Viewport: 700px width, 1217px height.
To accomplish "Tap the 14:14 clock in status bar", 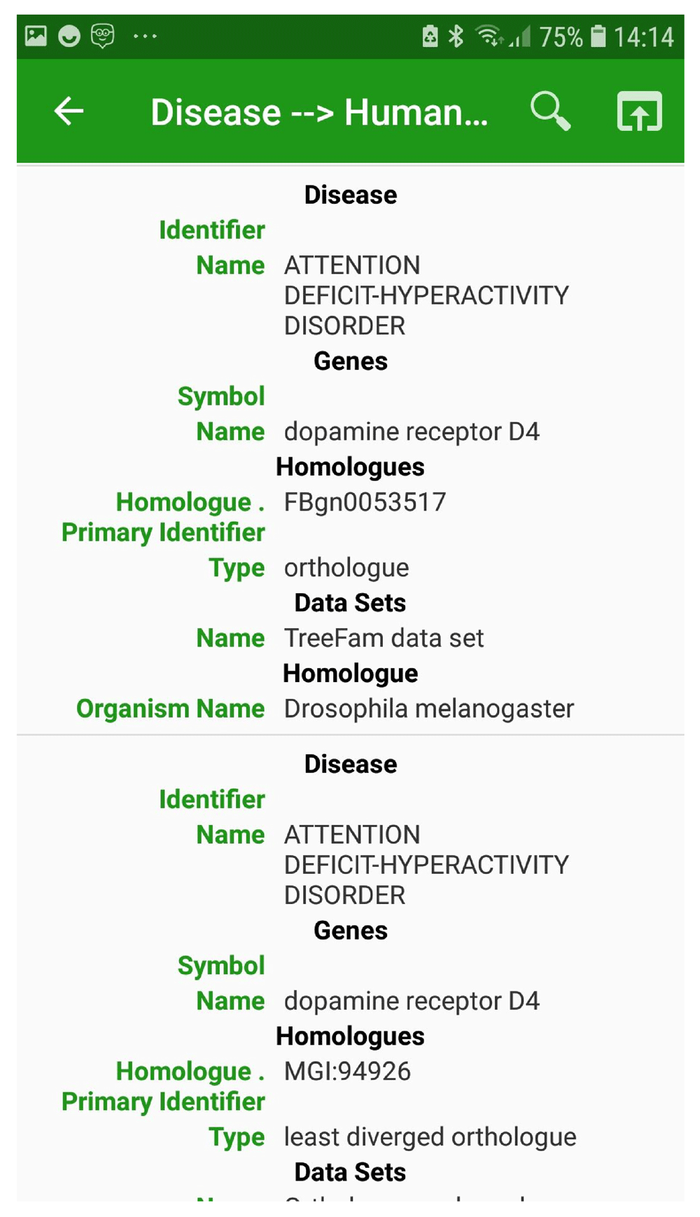I will [643, 36].
